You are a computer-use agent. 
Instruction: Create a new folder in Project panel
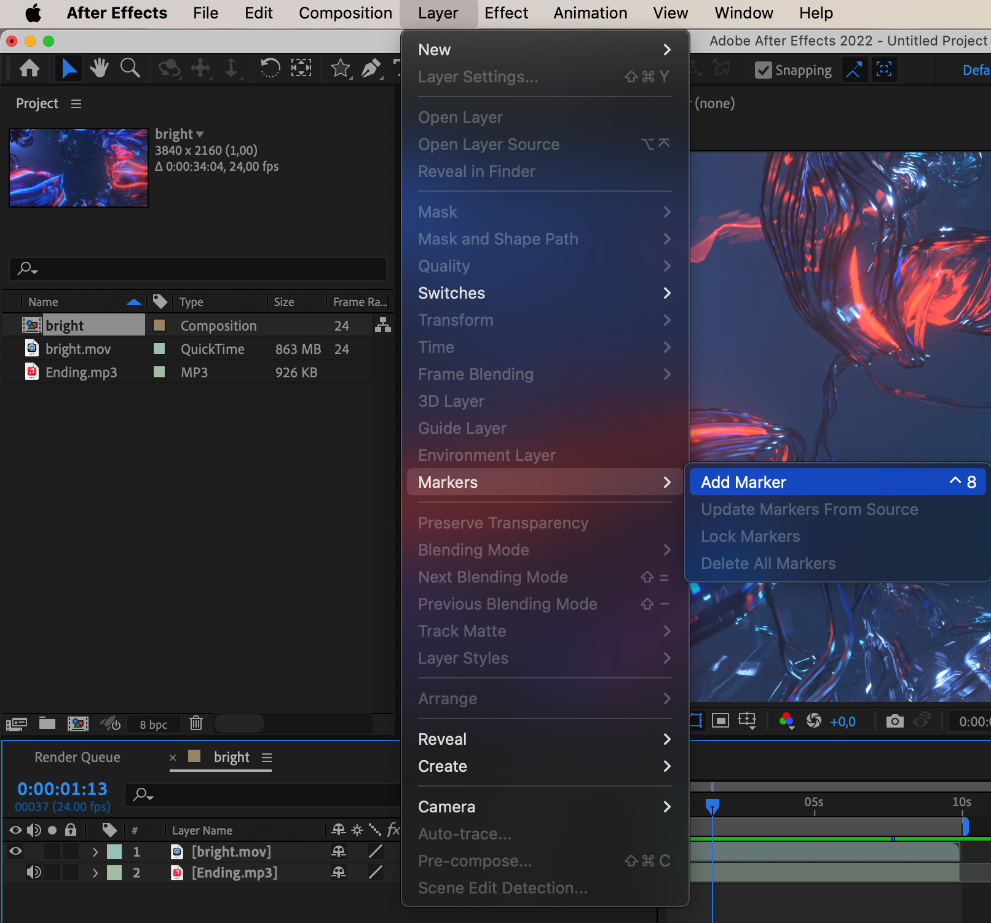pyautogui.click(x=47, y=723)
